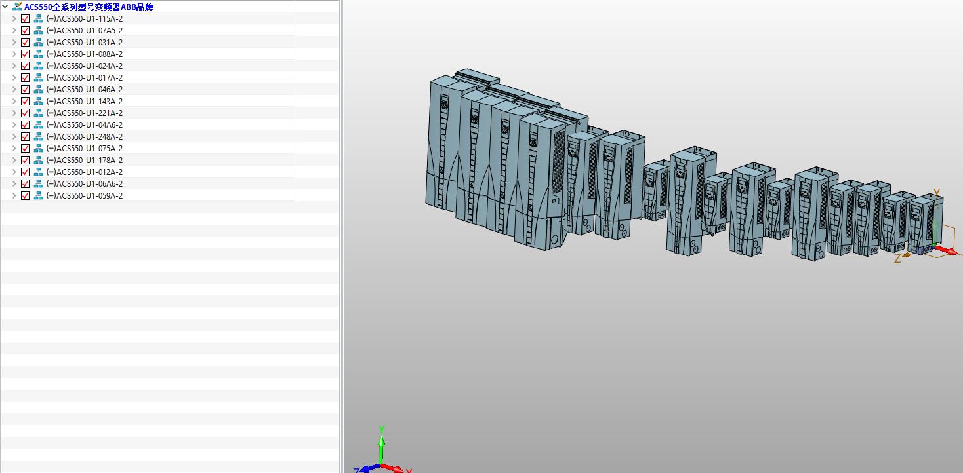Select the (-)ACS550-U1-221A-2 label
The height and width of the screenshot is (473, 963).
pos(85,113)
